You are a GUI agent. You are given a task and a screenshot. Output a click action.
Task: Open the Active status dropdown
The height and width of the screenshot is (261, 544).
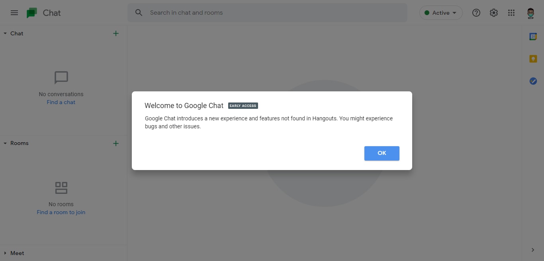tap(441, 13)
